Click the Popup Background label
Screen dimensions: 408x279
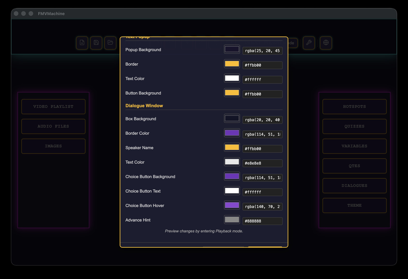pos(143,50)
